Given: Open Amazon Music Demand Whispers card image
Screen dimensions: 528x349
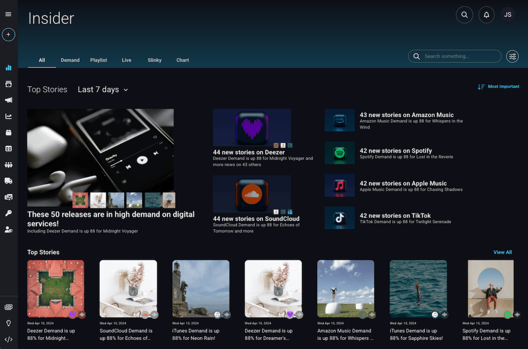Looking at the screenshot, I should tap(346, 289).
